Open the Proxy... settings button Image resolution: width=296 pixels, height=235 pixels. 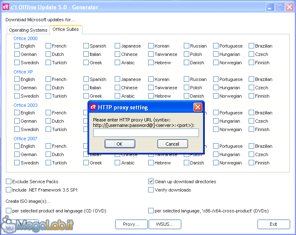[131, 224]
